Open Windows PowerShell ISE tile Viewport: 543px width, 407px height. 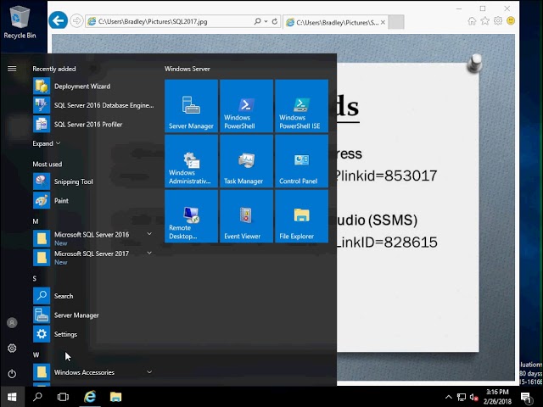click(302, 106)
